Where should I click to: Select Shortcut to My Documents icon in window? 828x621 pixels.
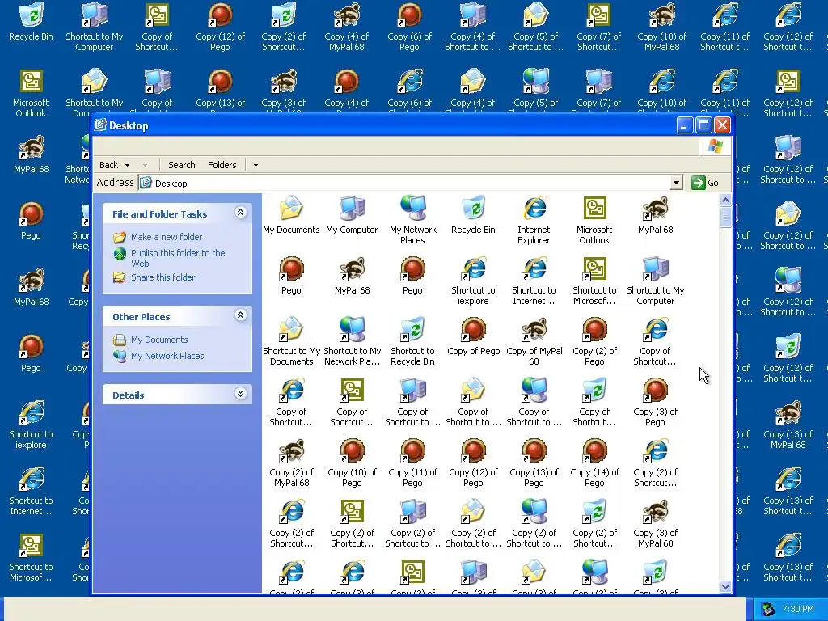291,342
